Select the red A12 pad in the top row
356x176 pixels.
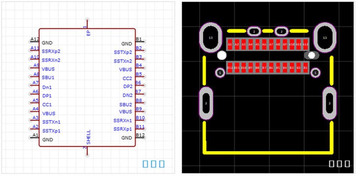(x=305, y=44)
